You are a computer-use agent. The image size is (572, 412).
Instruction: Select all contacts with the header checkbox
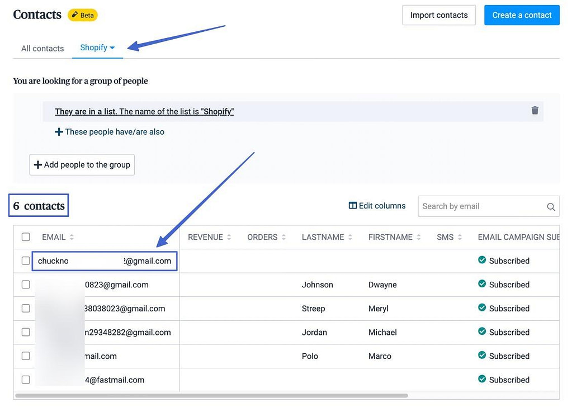point(25,236)
